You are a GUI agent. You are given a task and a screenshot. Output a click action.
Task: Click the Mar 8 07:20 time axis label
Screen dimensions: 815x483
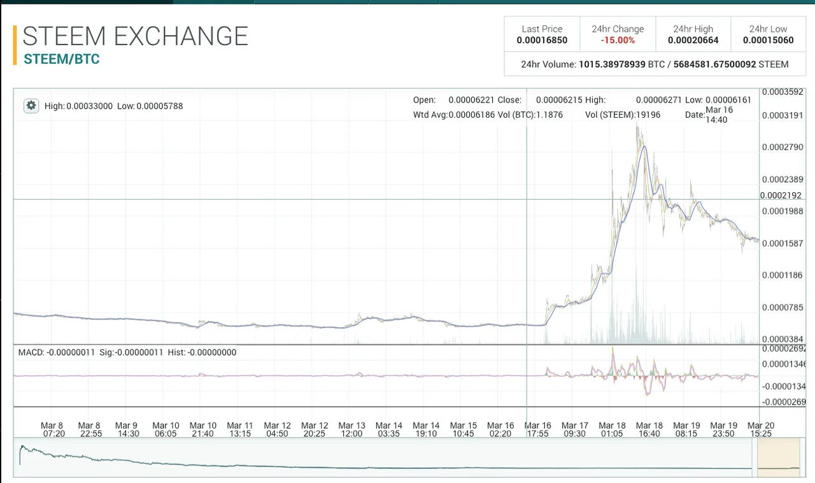tap(52, 430)
